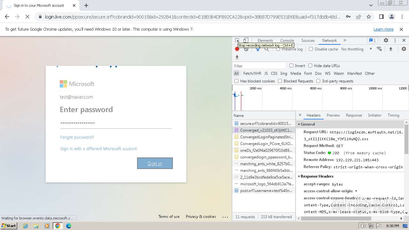Go back to previous page
This screenshot has height=230, width=409.
7,17
